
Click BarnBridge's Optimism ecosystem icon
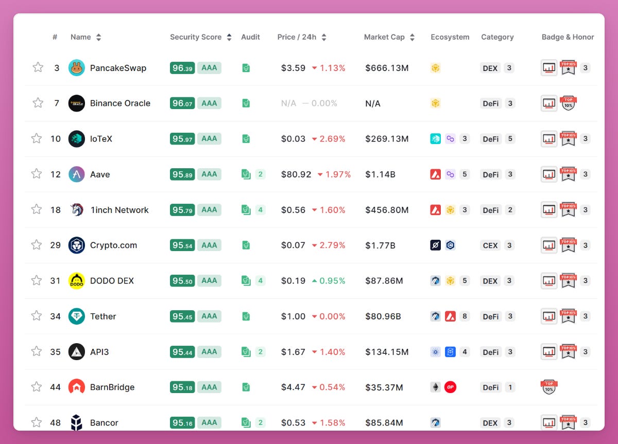click(x=451, y=387)
